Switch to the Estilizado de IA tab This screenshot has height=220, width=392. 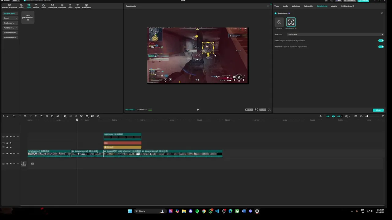click(x=348, y=6)
